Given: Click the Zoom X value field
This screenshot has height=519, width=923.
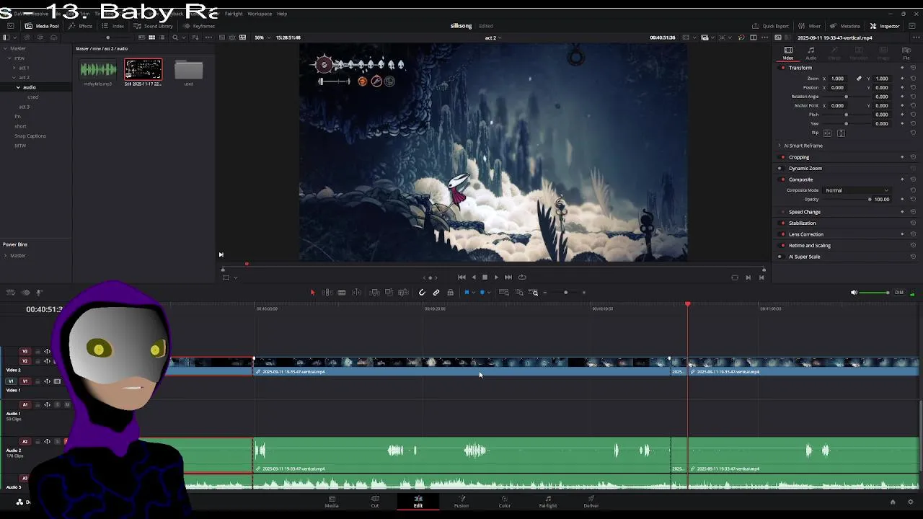Looking at the screenshot, I should (839, 79).
